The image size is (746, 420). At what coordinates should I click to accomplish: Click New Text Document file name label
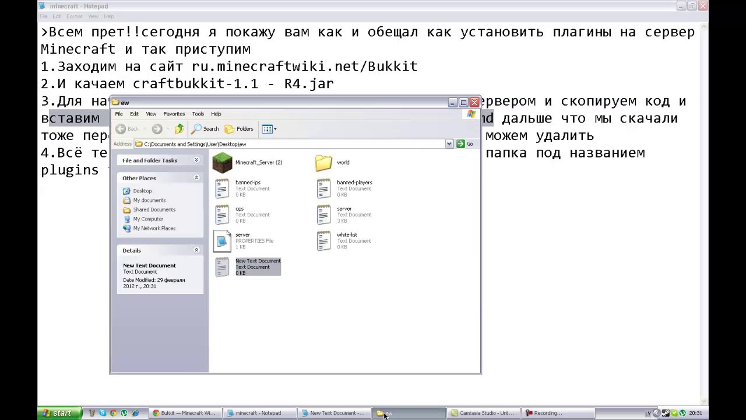[x=258, y=261]
